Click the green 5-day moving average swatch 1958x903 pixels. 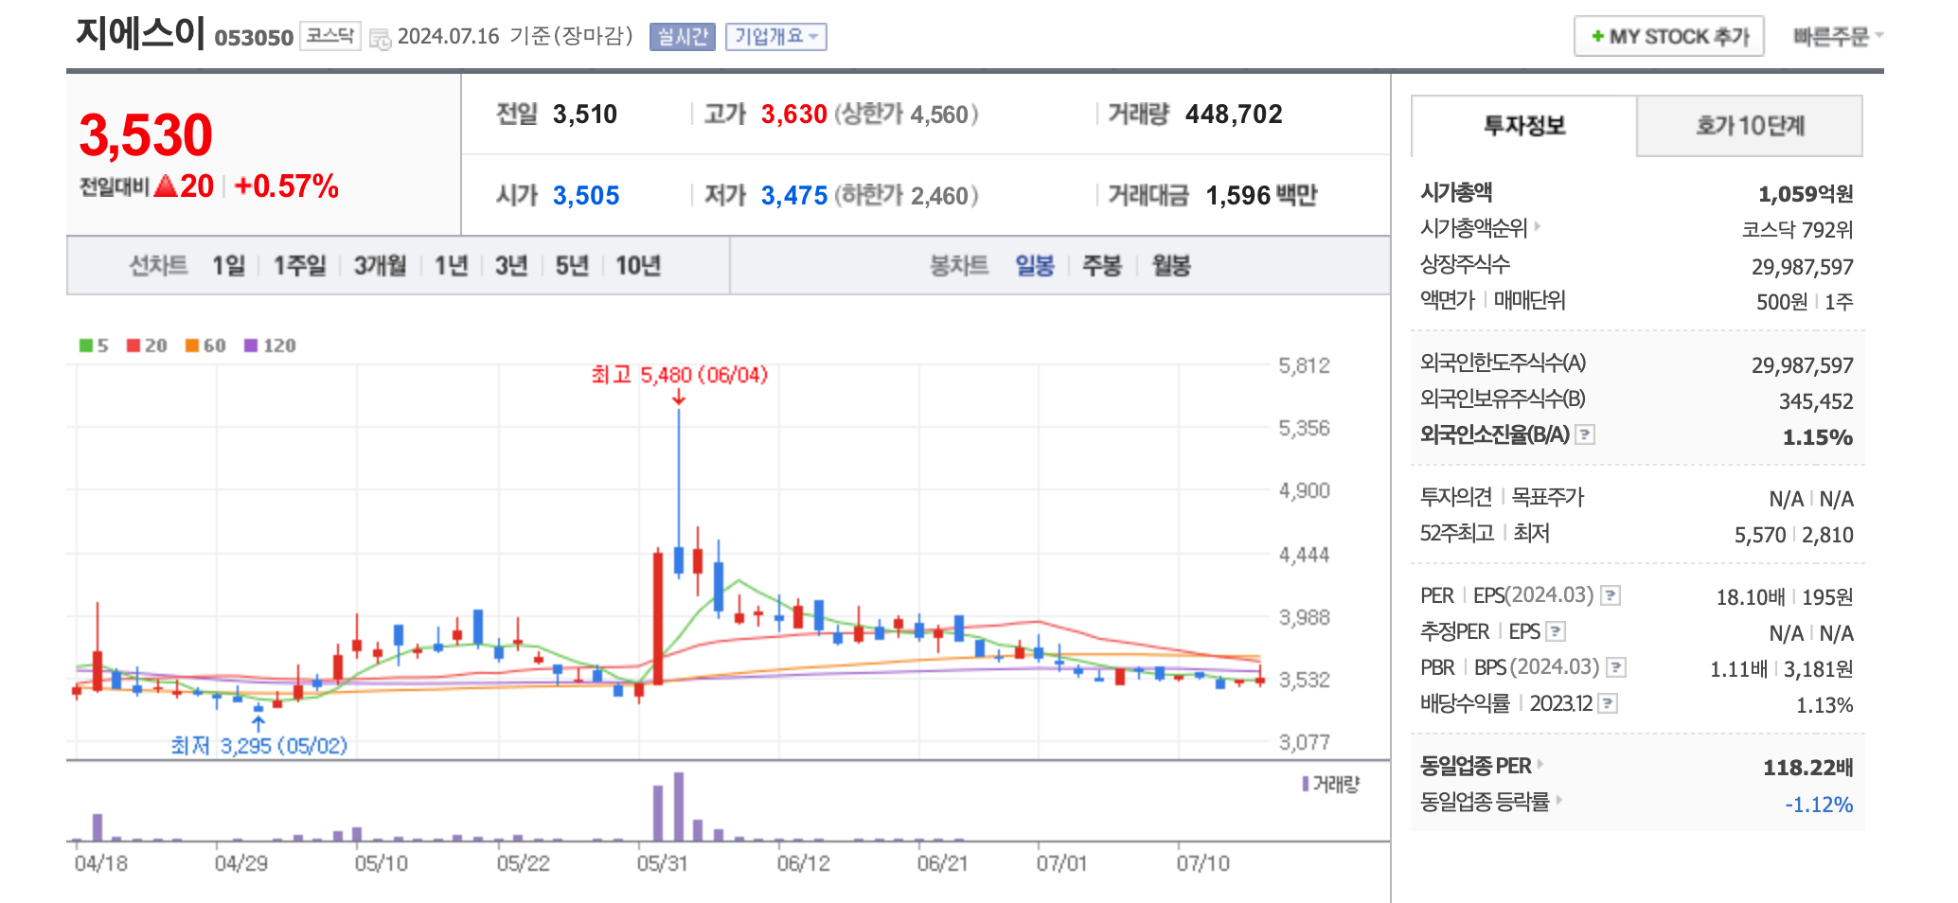[x=84, y=345]
